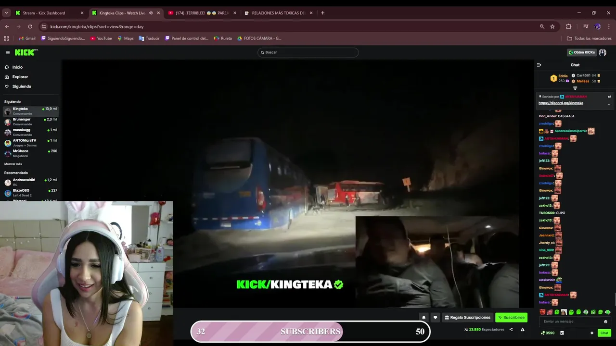The width and height of the screenshot is (616, 346).
Task: Open the Kick hamburger menu
Action: point(8,52)
